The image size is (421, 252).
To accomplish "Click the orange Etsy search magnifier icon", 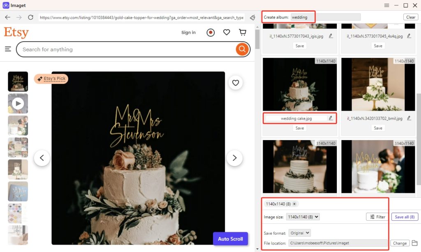I will (x=242, y=49).
